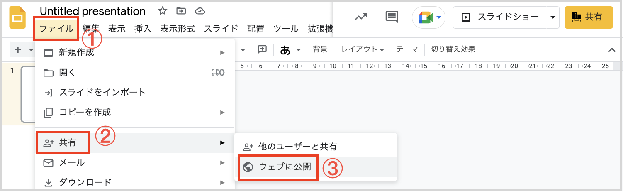Click the テーマ toolbar button
623x191 pixels.
[x=407, y=49]
